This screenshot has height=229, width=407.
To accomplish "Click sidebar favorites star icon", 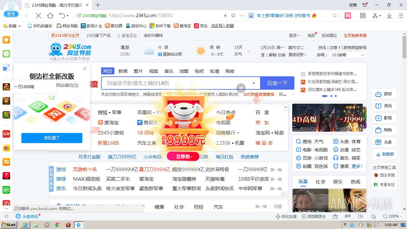I will (6, 40).
